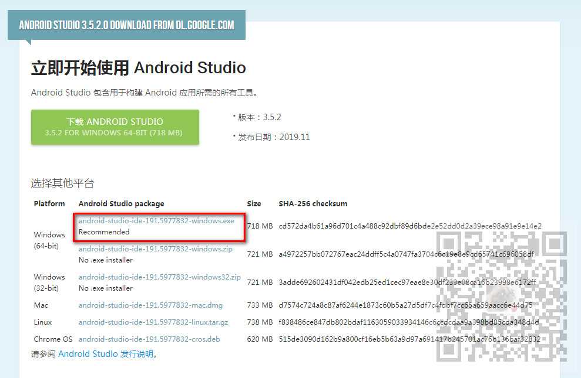
Task: Click the 738 MB size cell
Action: (x=260, y=322)
